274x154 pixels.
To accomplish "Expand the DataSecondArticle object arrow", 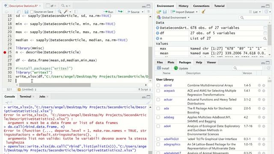I will 158,28.
